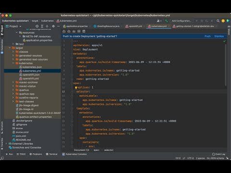This screenshot has width=231, height=173.
Task: Open Favorites tool window side tab
Action: pyautogui.click(x=2, y=144)
